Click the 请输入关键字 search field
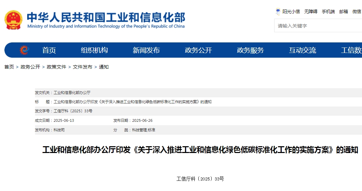Screen dimensions: 362x191 (318, 25)
